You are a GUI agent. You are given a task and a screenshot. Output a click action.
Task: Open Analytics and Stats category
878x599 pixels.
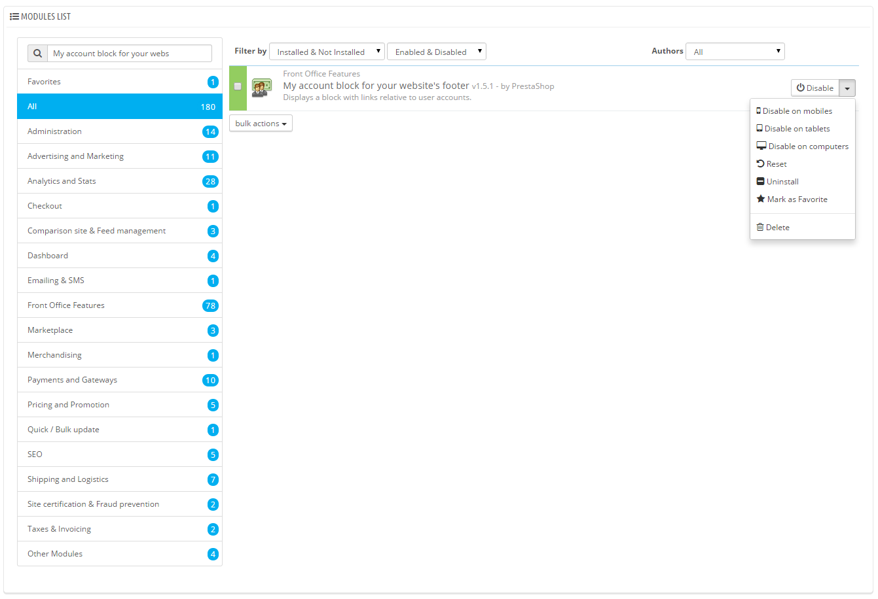(120, 181)
